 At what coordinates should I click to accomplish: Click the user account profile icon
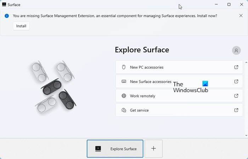236,50
